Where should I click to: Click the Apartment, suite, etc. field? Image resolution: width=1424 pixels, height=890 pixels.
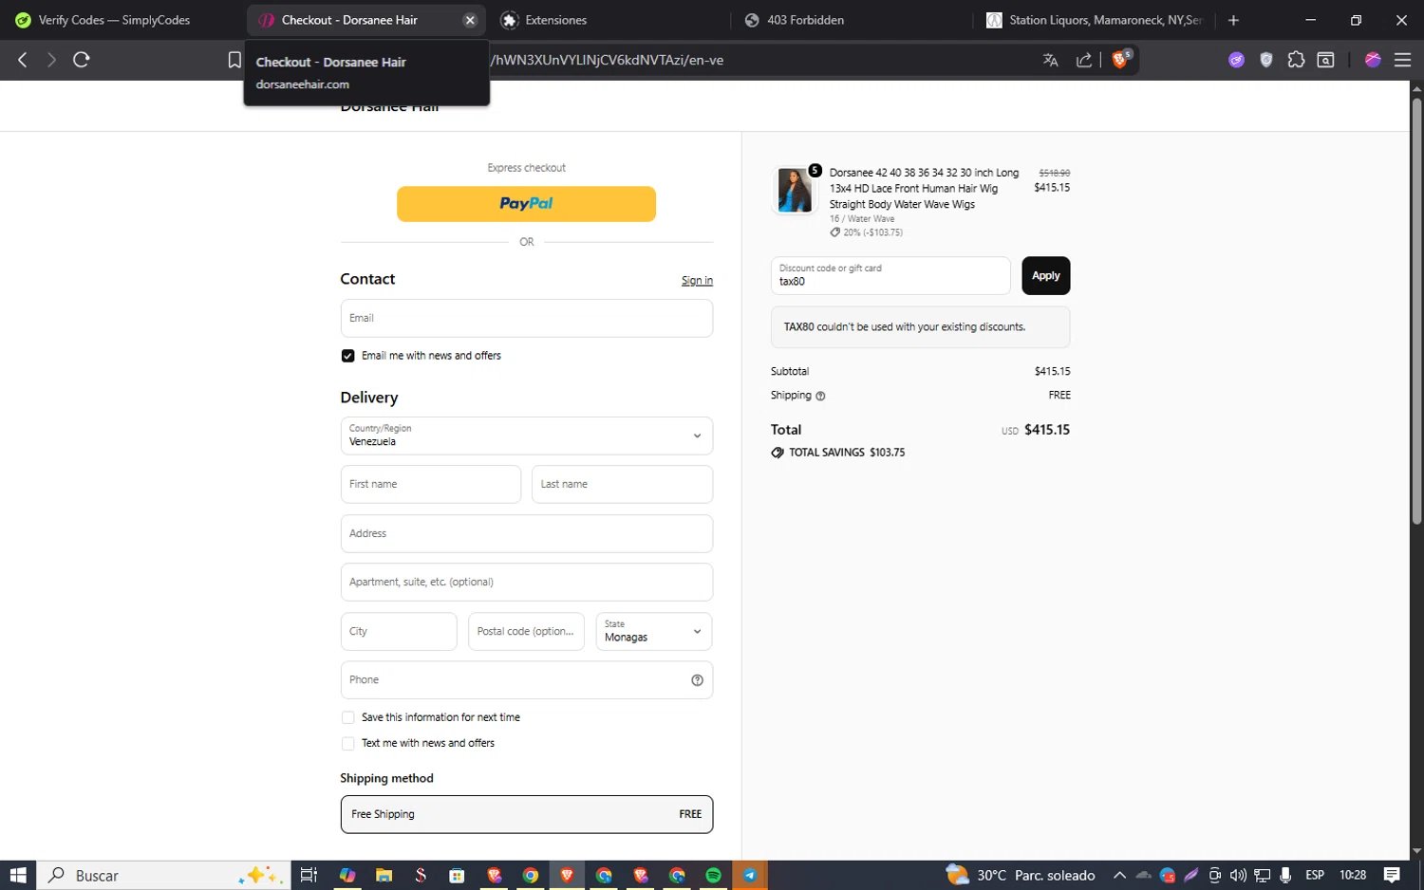527,582
